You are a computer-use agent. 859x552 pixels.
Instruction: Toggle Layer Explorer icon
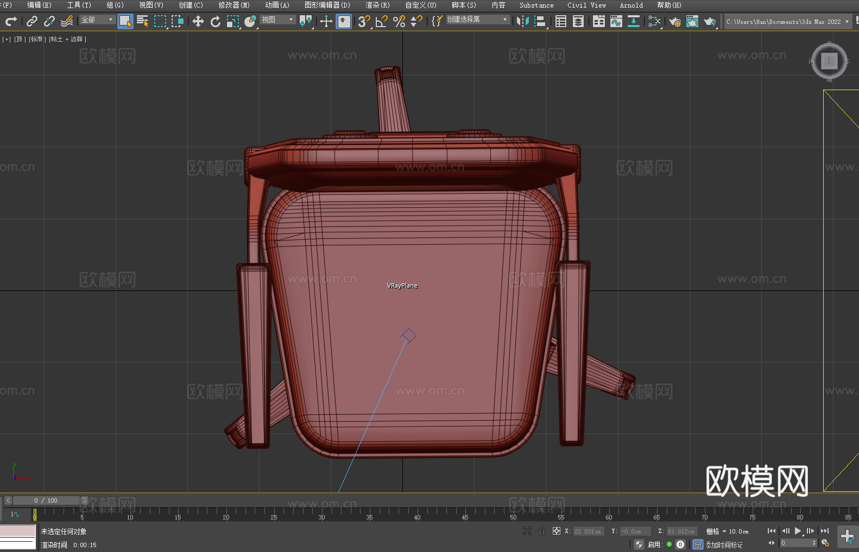[x=578, y=21]
